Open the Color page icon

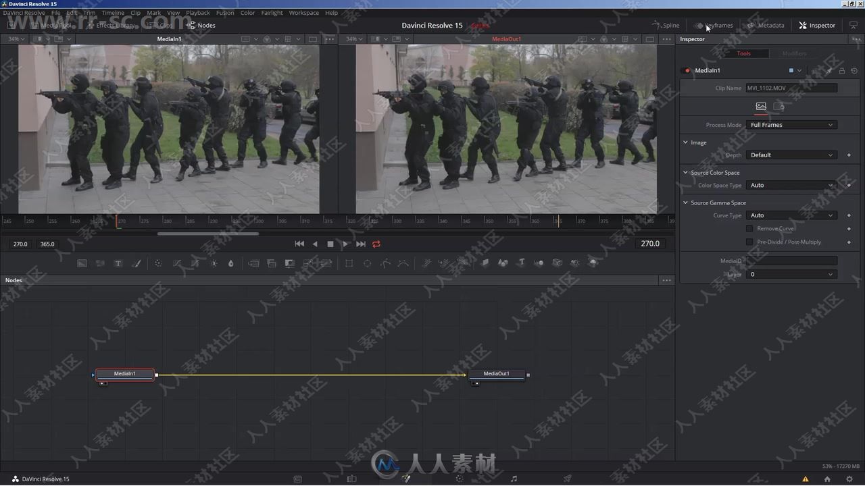pyautogui.click(x=460, y=479)
